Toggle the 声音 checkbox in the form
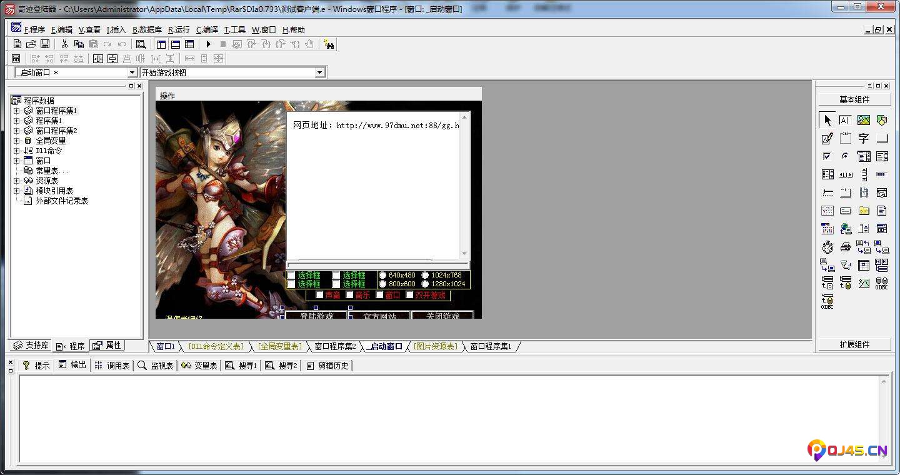This screenshot has width=900, height=475. 319,295
